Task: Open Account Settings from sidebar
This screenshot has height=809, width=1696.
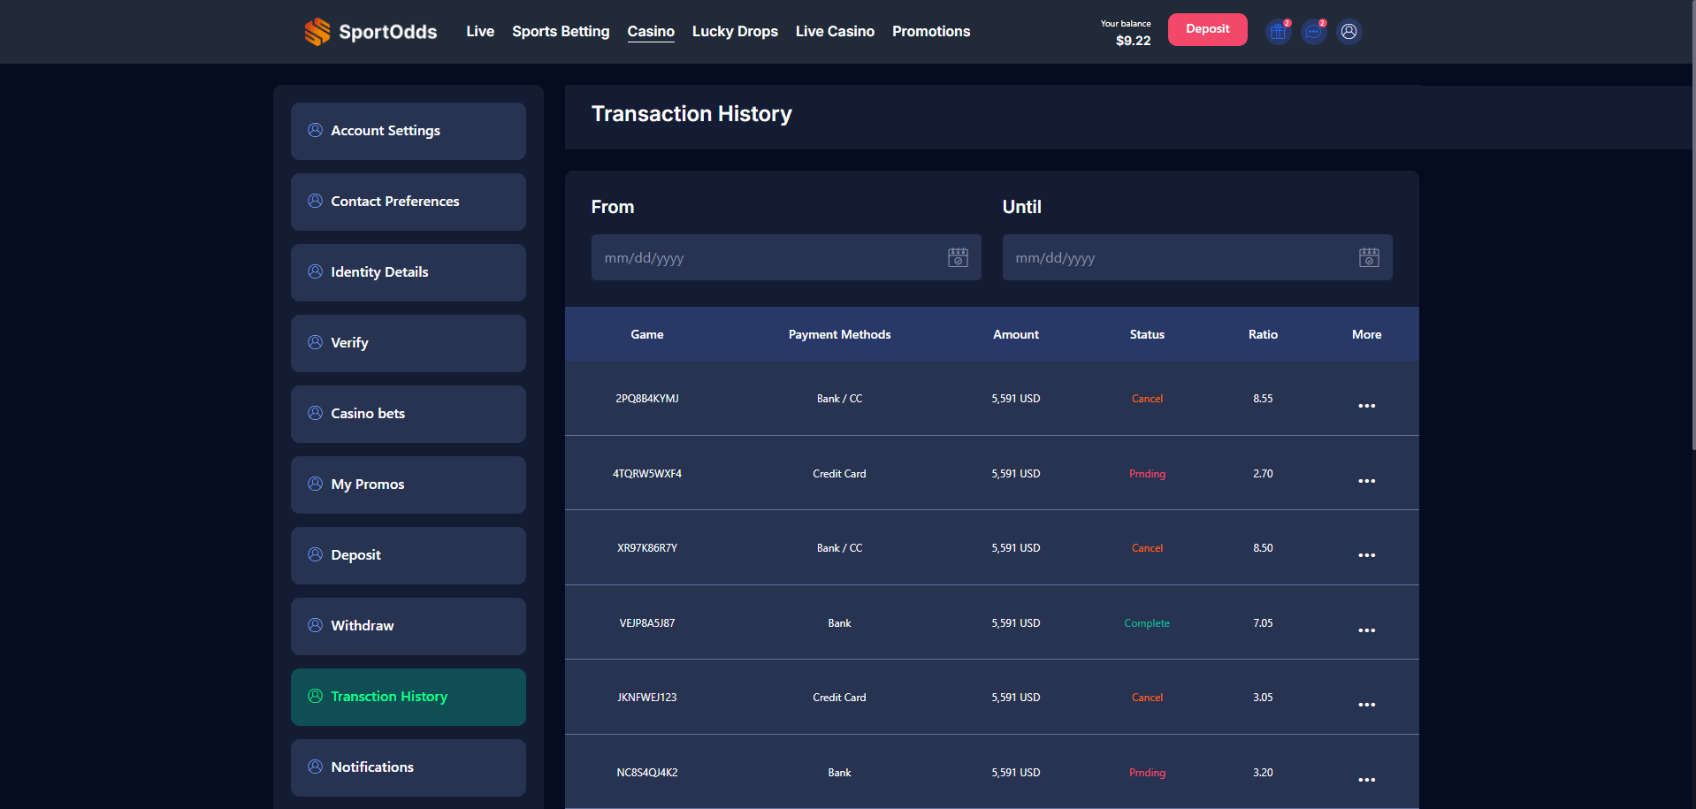Action: coord(409,131)
